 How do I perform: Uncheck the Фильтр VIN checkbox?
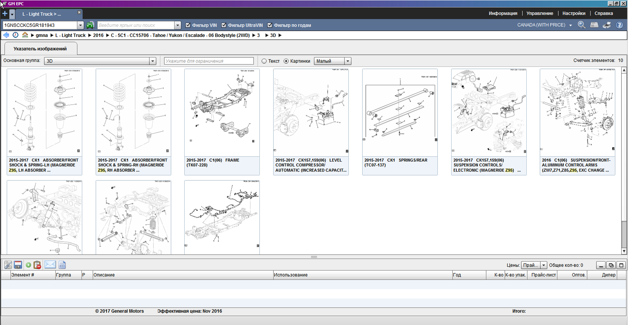188,25
